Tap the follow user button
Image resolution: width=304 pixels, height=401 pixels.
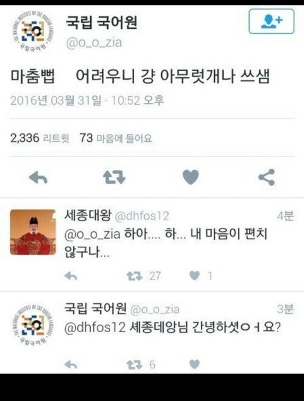point(271,21)
